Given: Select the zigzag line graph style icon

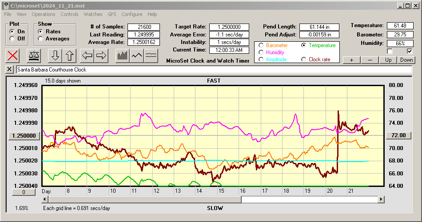Looking at the screenshot, I should [137, 55].
